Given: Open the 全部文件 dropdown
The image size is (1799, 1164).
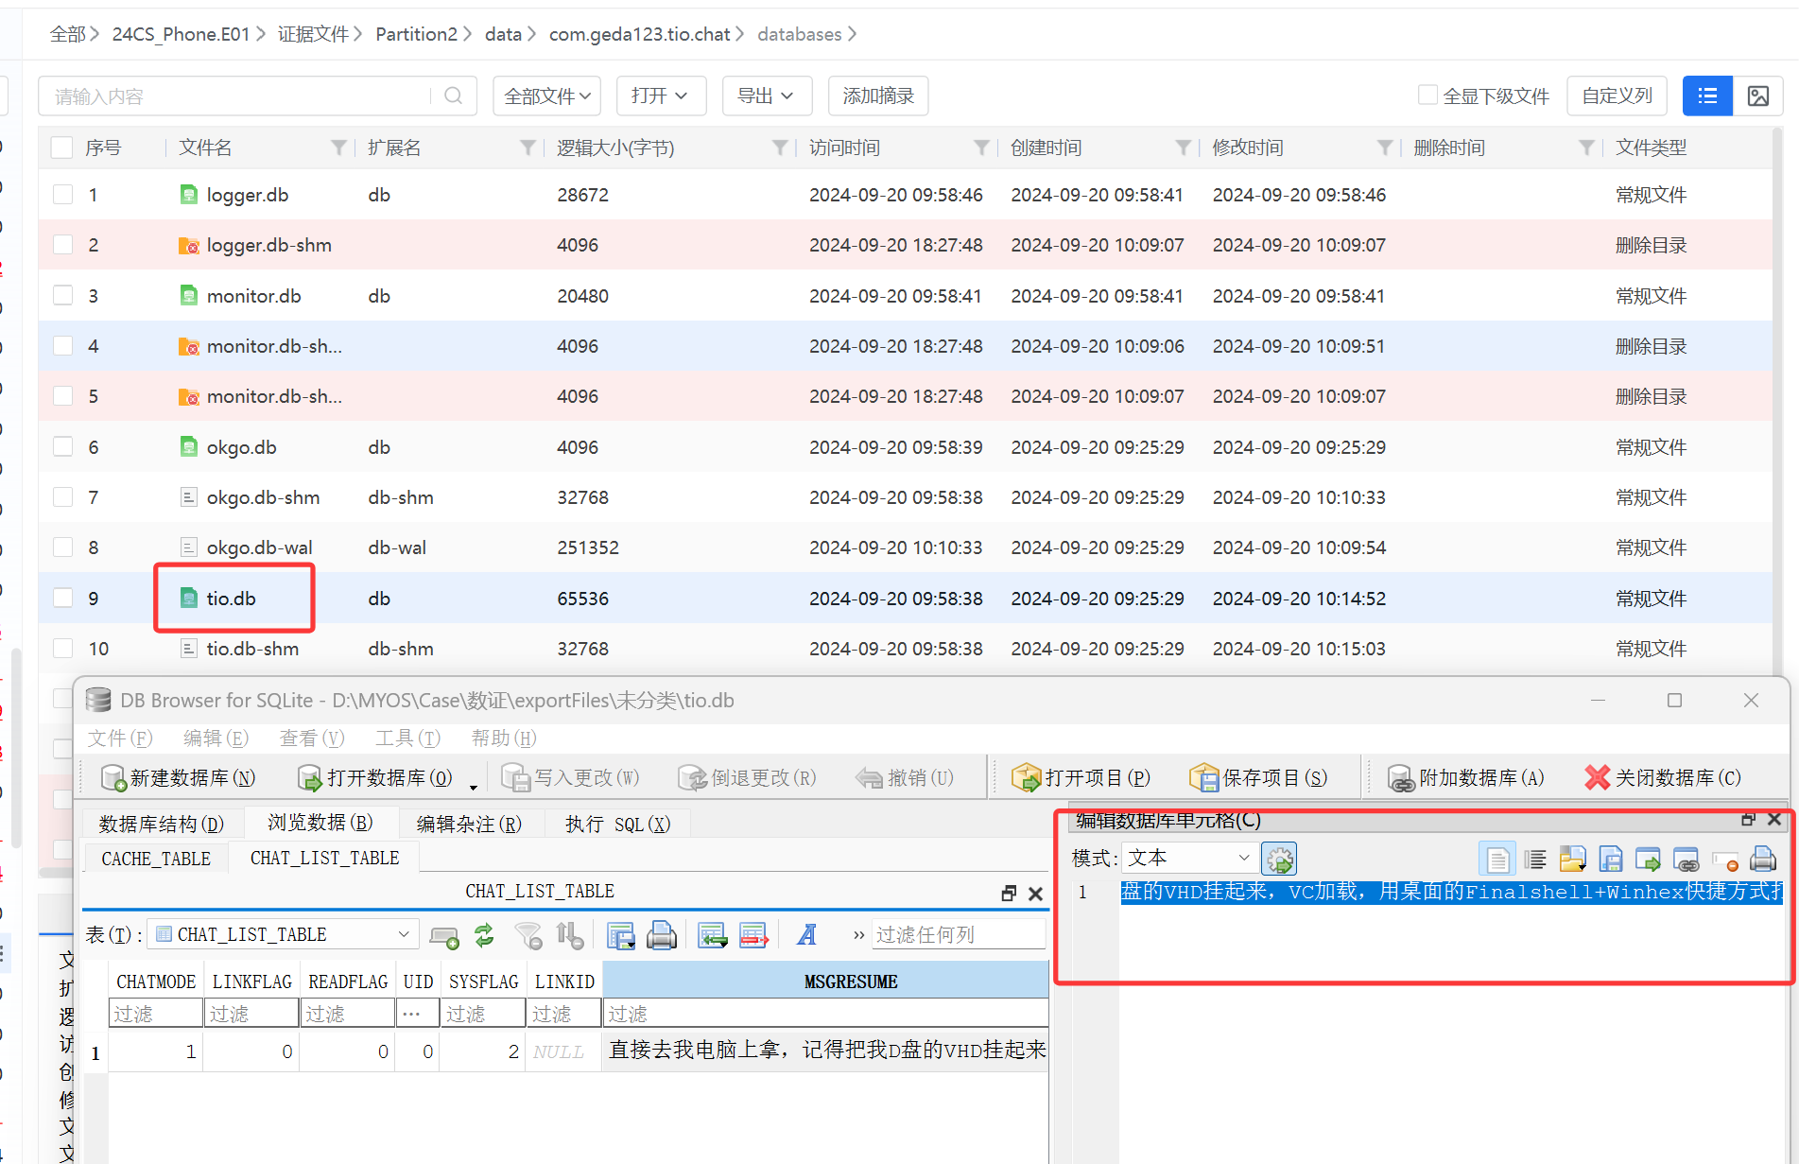Looking at the screenshot, I should (x=546, y=96).
